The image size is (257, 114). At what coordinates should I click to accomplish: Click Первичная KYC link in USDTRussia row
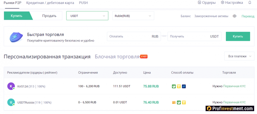(234, 102)
